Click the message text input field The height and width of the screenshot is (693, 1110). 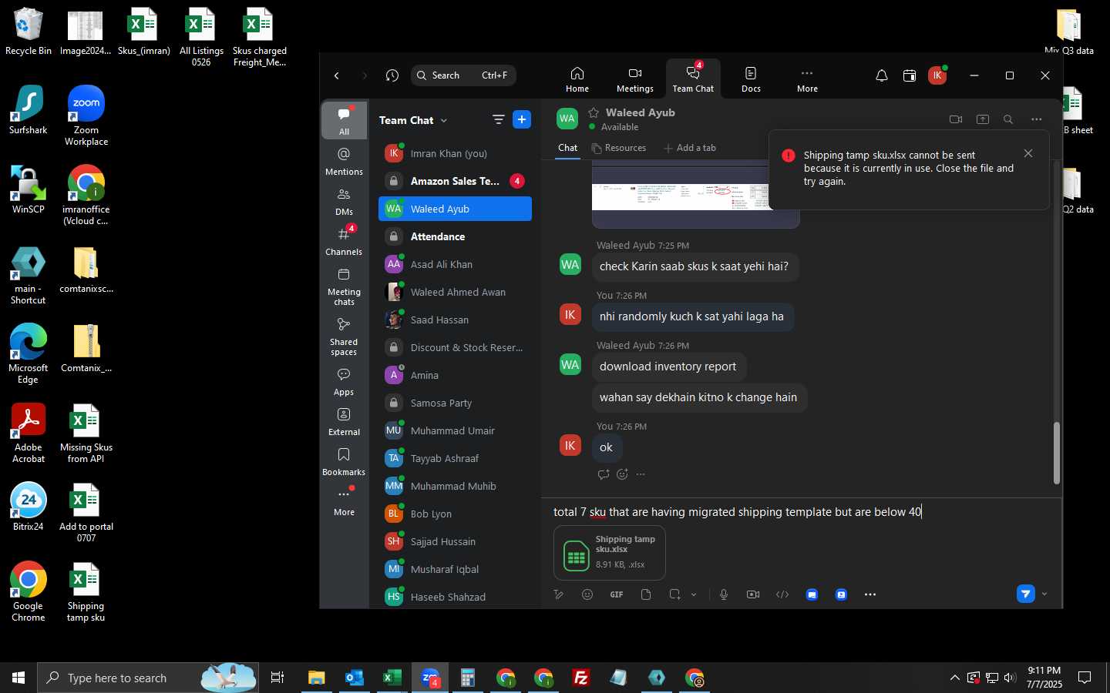click(x=802, y=512)
